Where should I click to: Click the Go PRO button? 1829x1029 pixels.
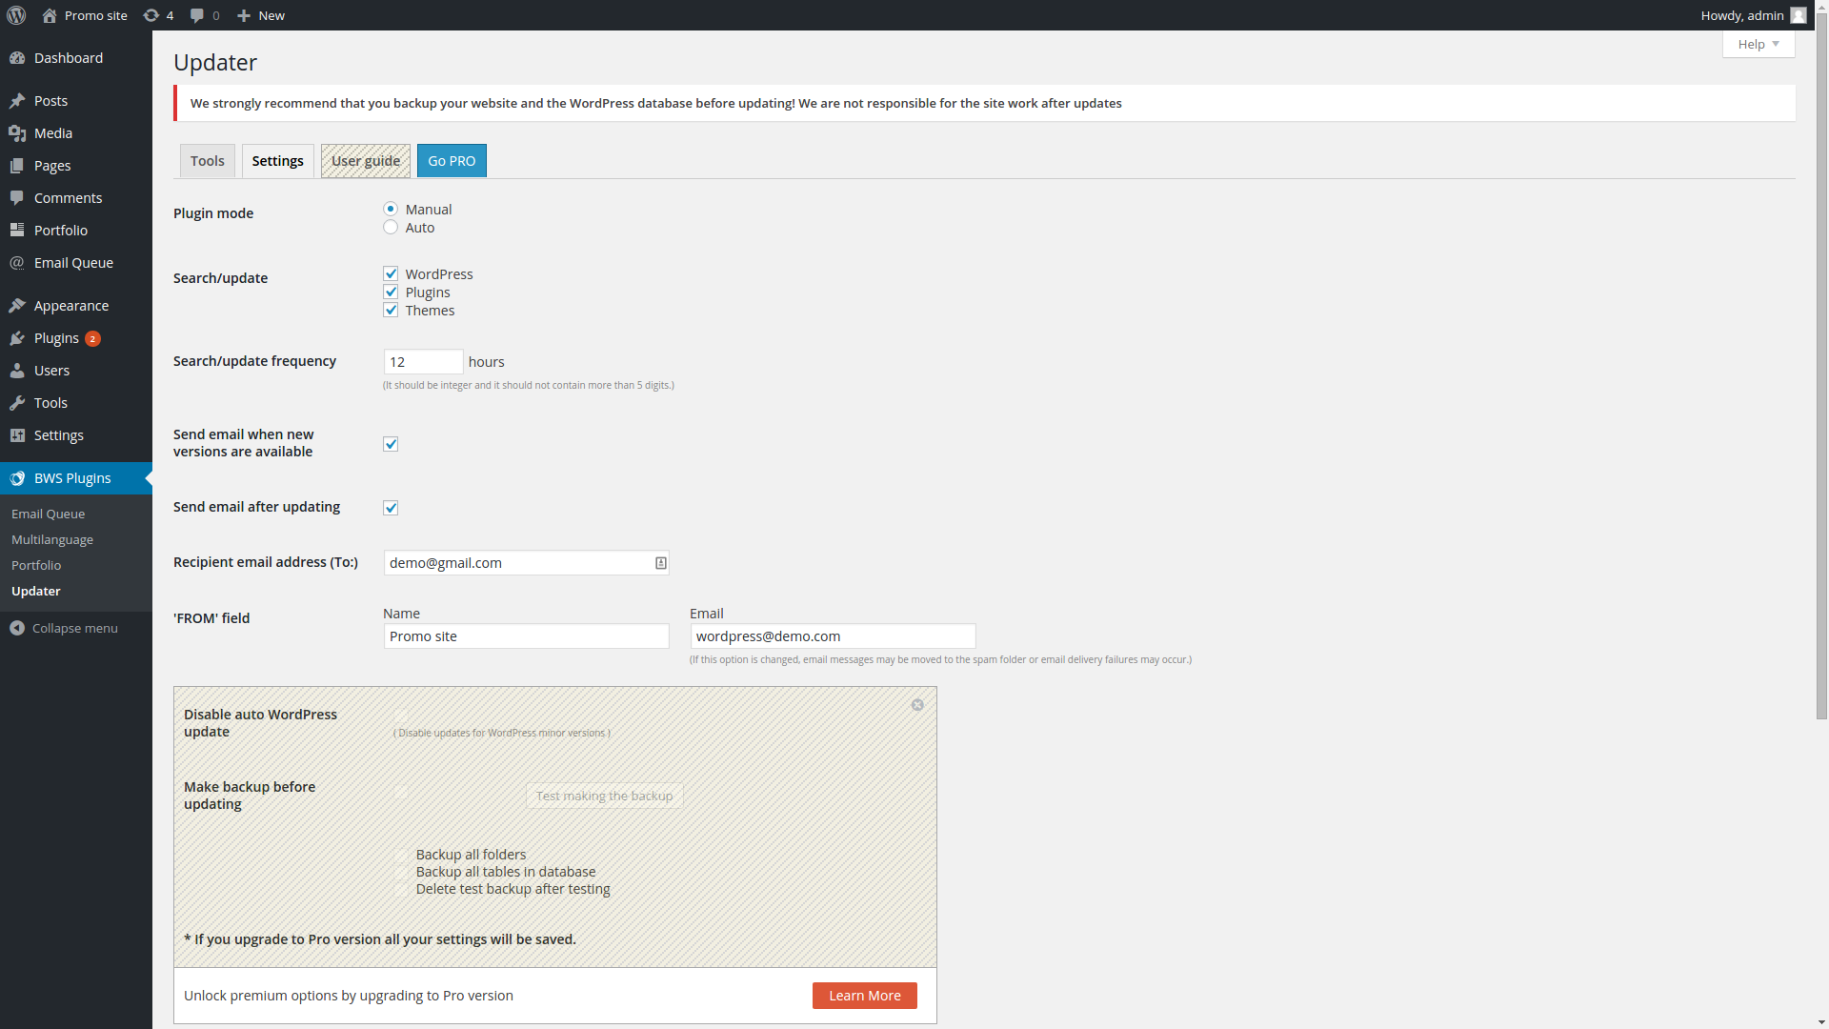point(452,161)
